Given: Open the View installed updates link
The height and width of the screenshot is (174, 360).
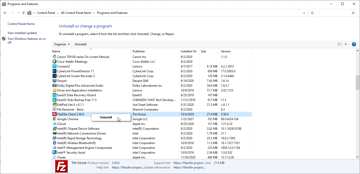Looking at the screenshot, I should tap(22, 33).
